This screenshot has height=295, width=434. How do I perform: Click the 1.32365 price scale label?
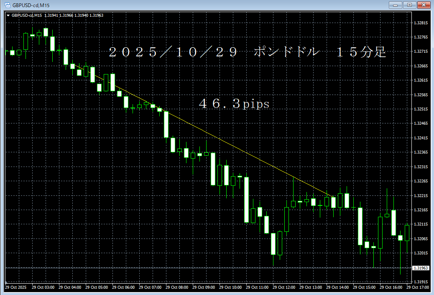pyautogui.click(x=421, y=152)
